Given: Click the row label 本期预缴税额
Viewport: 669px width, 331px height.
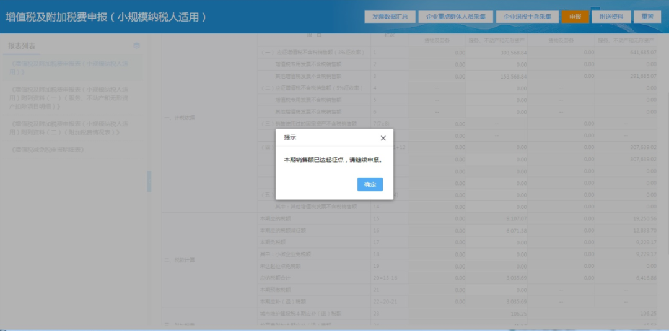Looking at the screenshot, I should point(275,290).
